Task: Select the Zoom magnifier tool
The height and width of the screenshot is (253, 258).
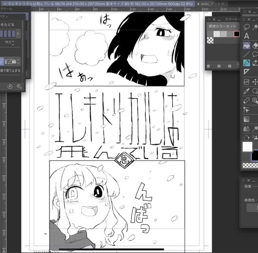Action: (x=255, y=91)
